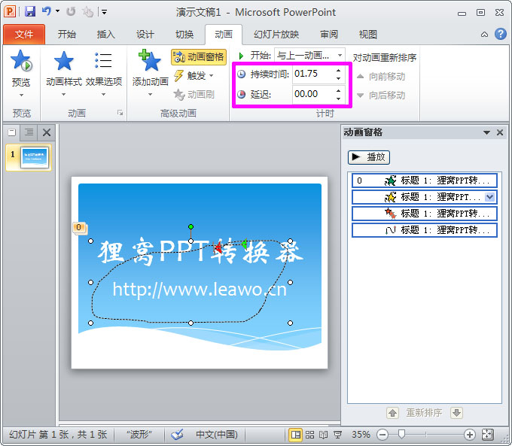Switch to the 开始 ribbon tab
512x446 pixels.
[x=66, y=35]
